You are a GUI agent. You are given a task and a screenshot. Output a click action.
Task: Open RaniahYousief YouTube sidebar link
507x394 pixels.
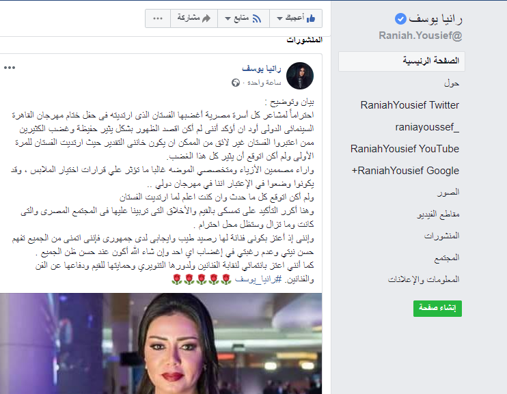click(405, 149)
